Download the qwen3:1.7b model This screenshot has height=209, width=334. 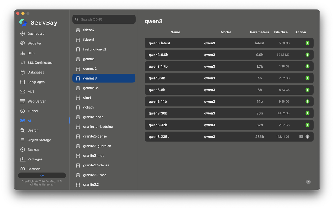tap(307, 66)
